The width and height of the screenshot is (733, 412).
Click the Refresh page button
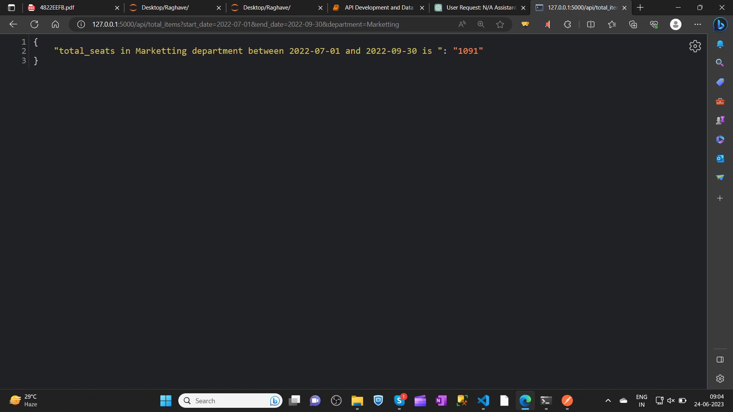point(34,24)
